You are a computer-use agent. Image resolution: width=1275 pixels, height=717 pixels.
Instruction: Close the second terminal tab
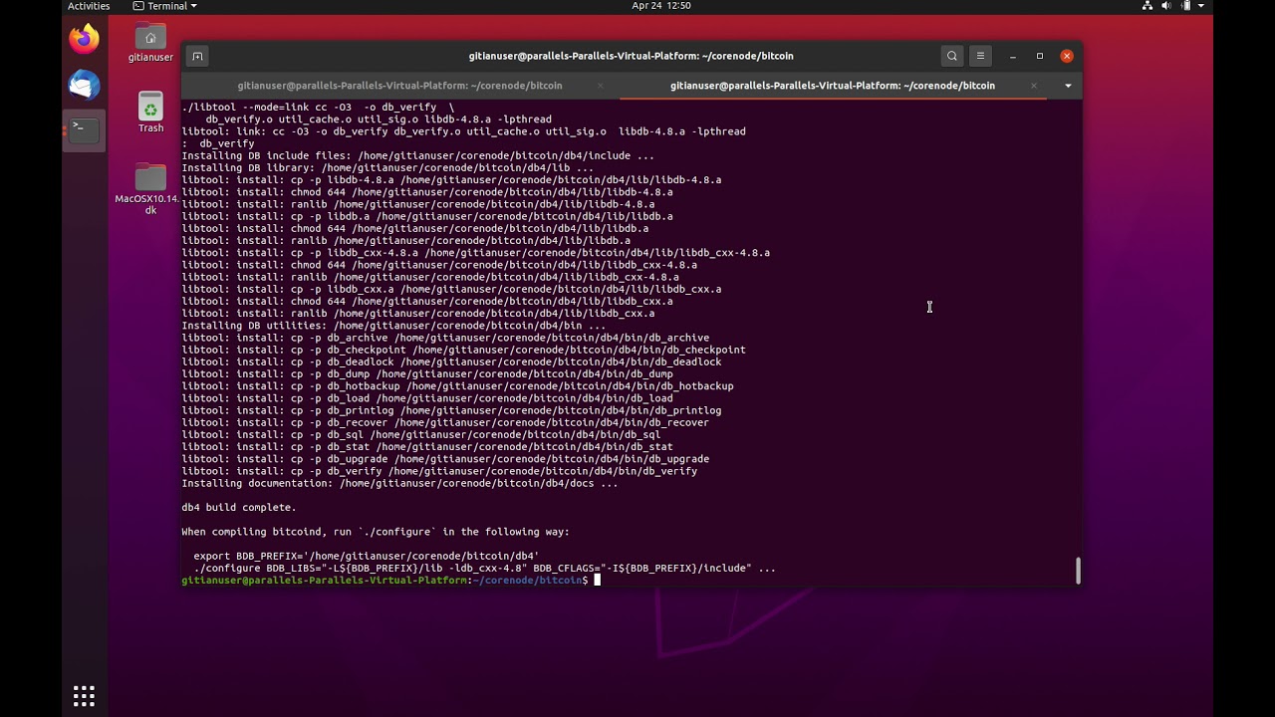(1033, 86)
